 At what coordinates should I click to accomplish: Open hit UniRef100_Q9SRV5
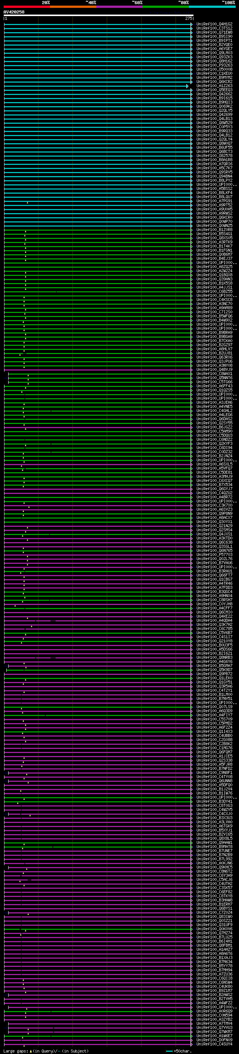(214, 173)
